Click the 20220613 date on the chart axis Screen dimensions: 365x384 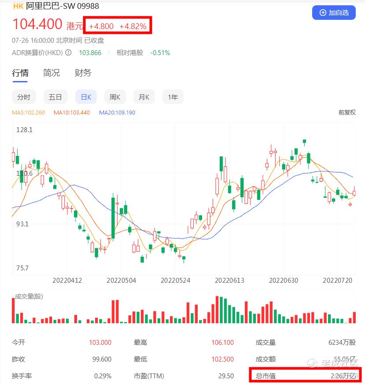pos(230,281)
